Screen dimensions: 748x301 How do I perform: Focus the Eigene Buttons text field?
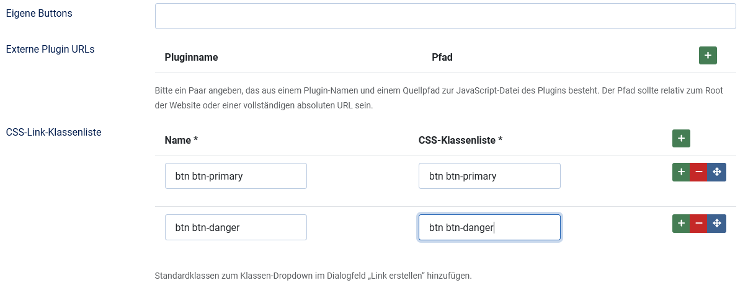445,16
